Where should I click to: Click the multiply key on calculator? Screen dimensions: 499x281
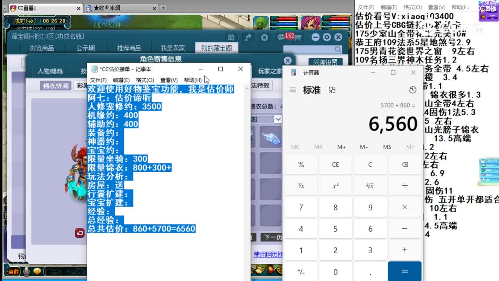(405, 207)
